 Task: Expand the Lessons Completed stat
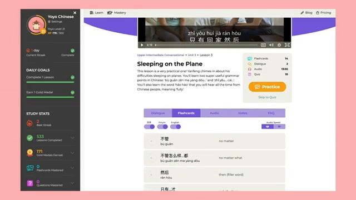tap(72, 138)
